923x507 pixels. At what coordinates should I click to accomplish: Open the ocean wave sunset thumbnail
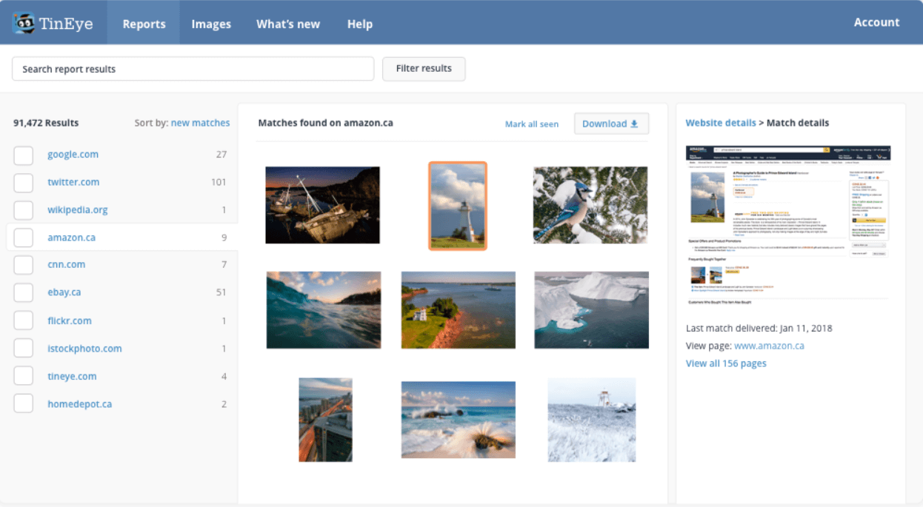coord(324,310)
